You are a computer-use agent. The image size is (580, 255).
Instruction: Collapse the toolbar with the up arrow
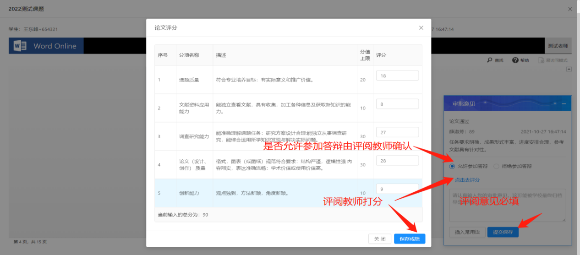[569, 70]
